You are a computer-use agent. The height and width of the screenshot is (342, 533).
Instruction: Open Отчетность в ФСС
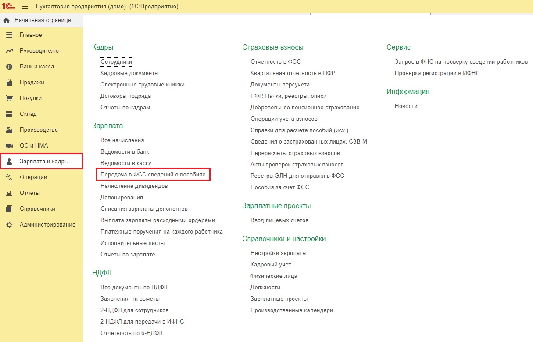point(275,62)
